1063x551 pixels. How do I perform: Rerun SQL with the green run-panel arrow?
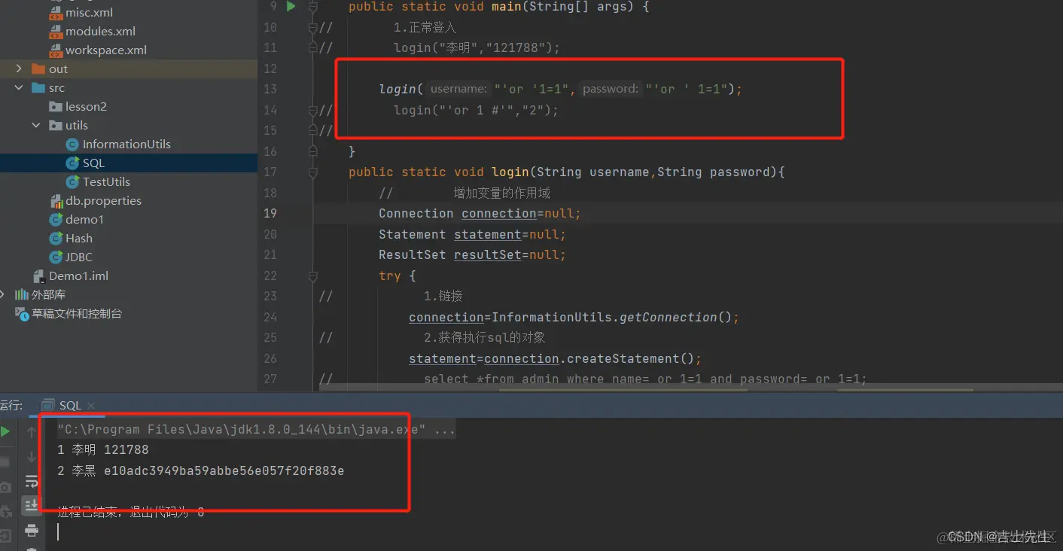[5, 432]
